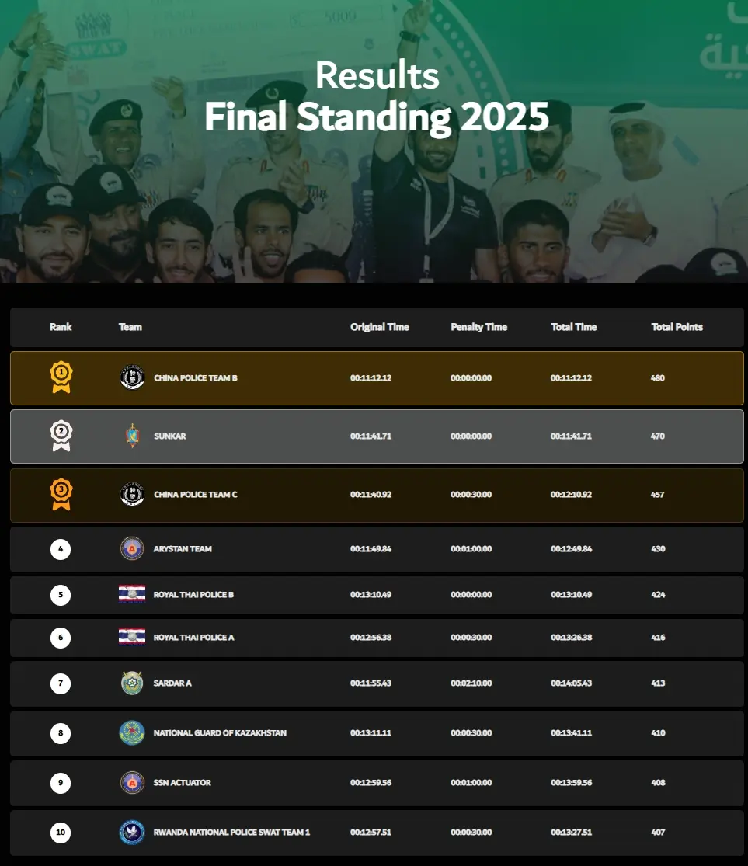
Task: Click the bronze third-place medal icon
Action: (61, 494)
